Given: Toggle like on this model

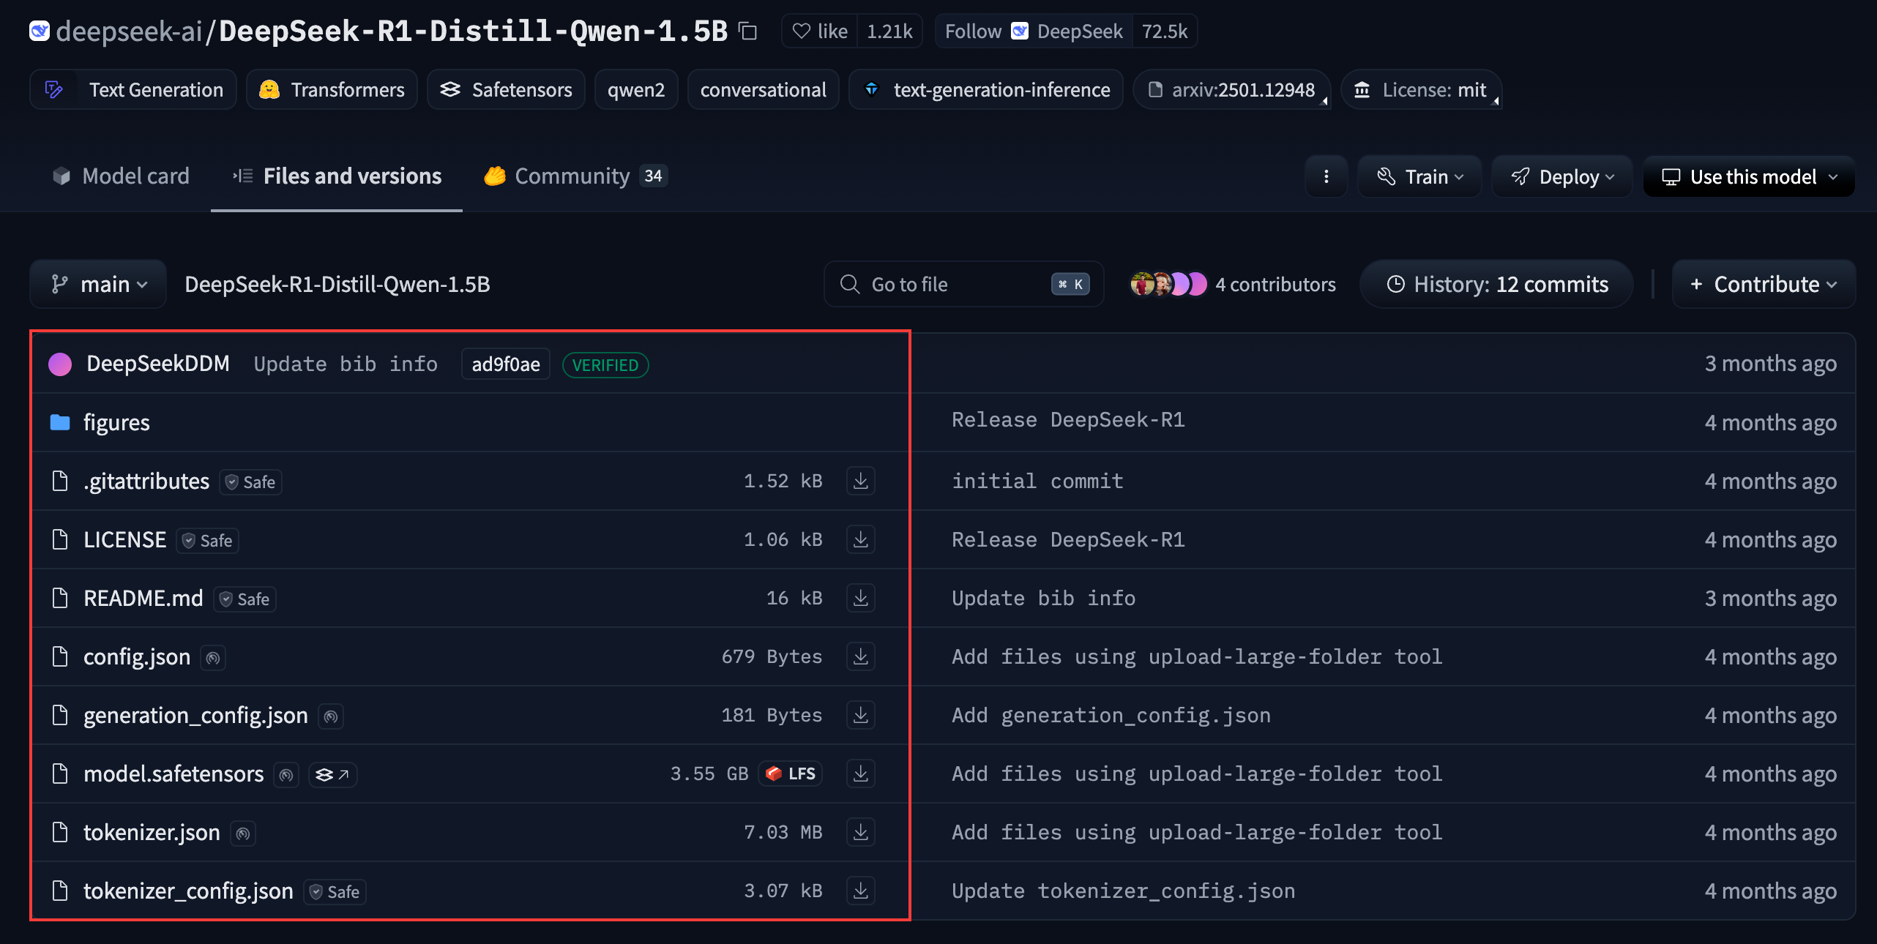Looking at the screenshot, I should (820, 31).
